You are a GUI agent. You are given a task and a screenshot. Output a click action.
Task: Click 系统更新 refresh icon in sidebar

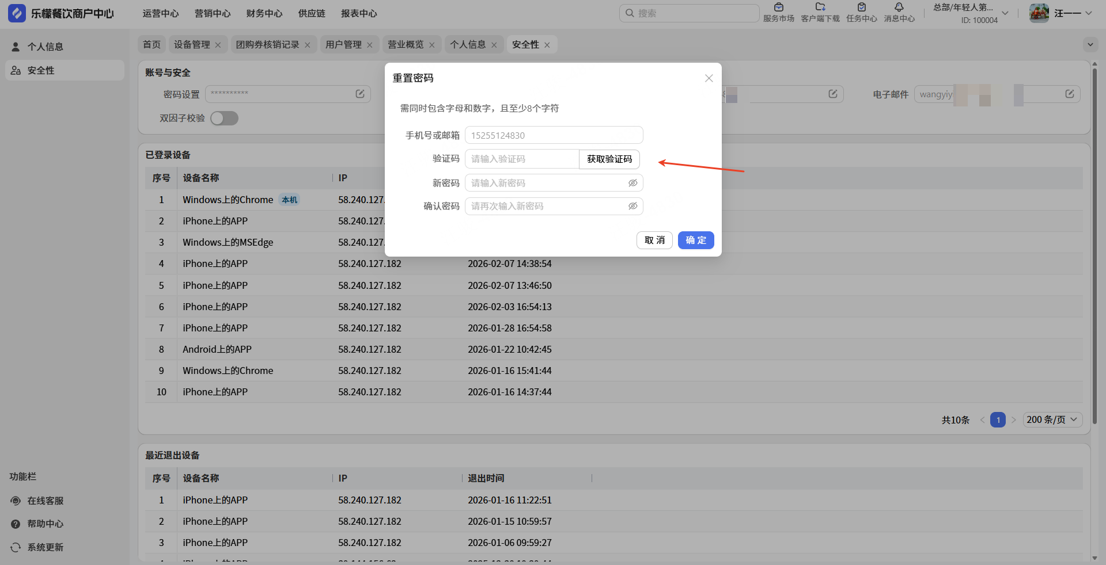[x=16, y=547]
